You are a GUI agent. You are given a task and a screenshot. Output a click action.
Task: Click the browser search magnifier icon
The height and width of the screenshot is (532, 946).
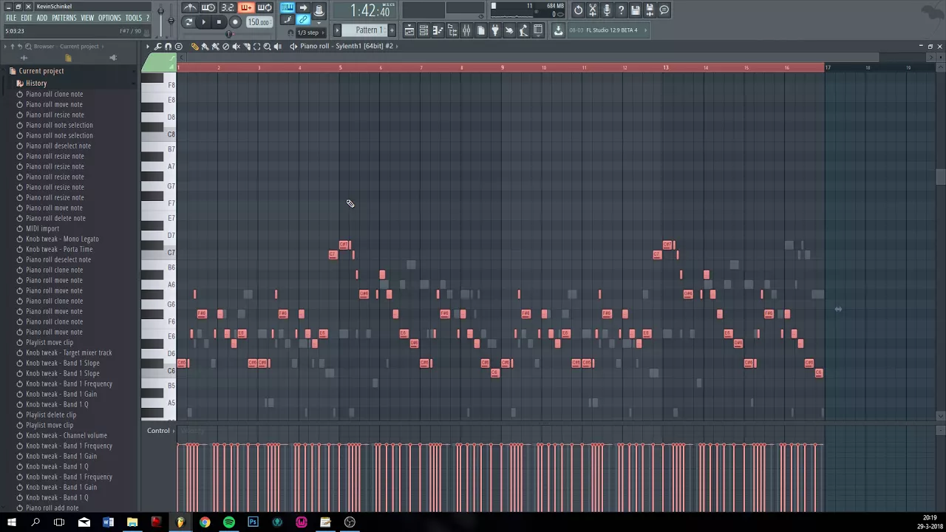click(28, 47)
